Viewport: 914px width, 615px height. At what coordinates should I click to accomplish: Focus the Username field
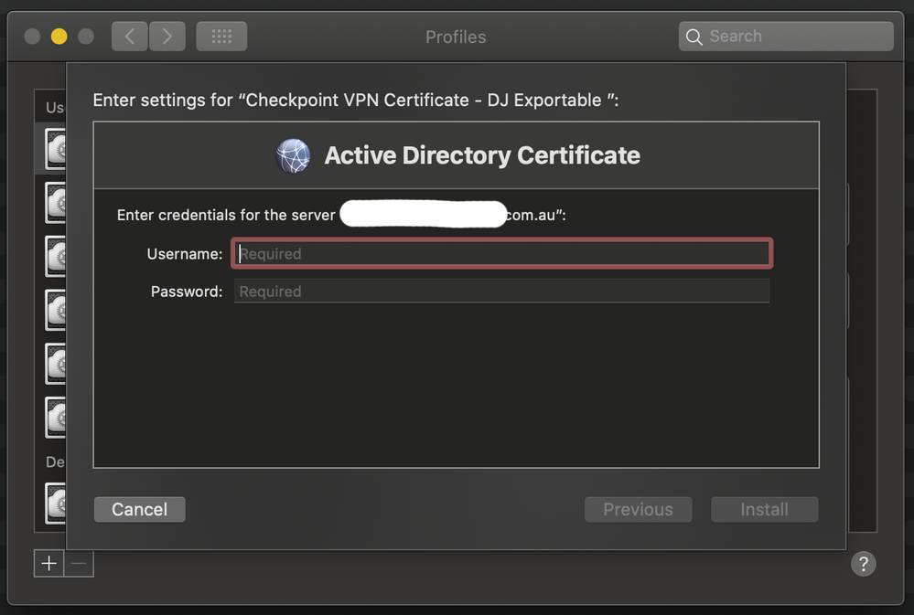coord(502,253)
